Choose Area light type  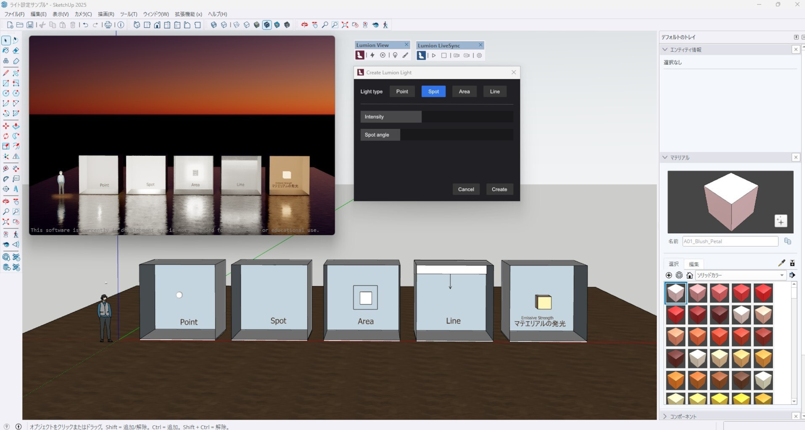click(464, 91)
